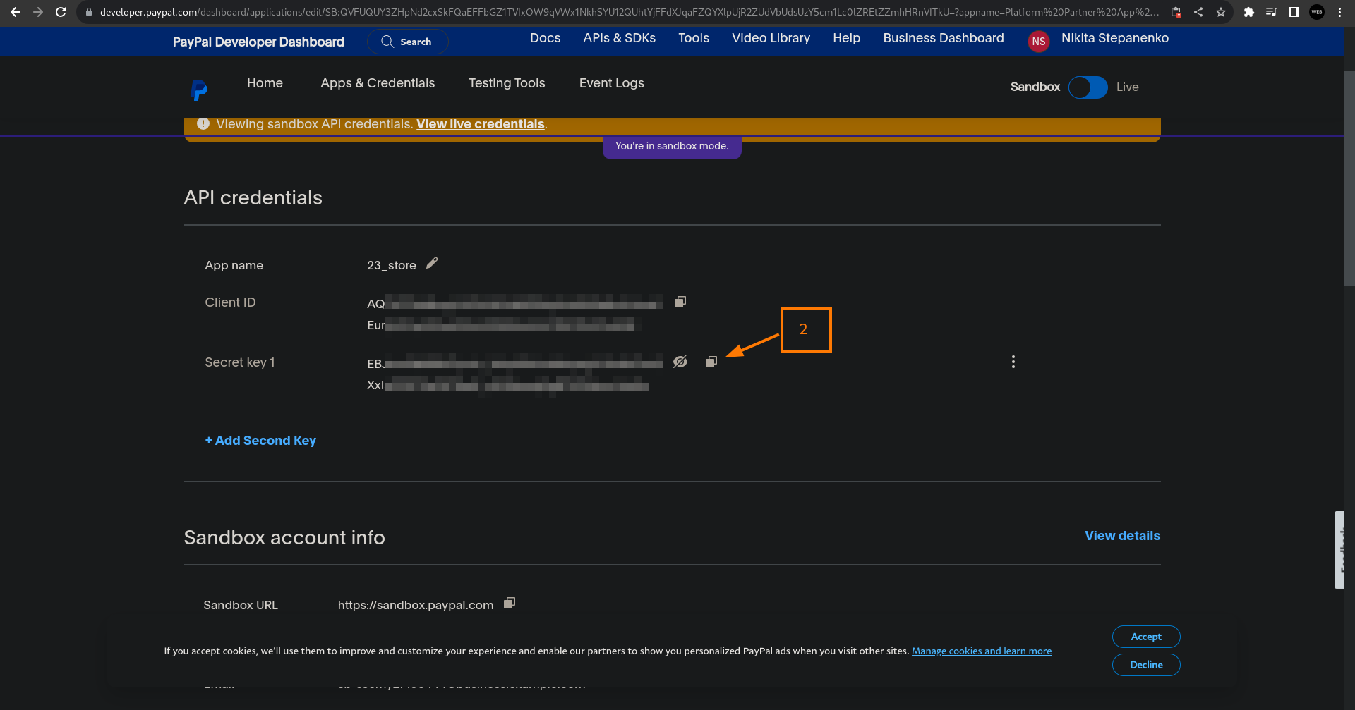The image size is (1355, 710).
Task: Open the media control playlist icon
Action: (x=1272, y=12)
